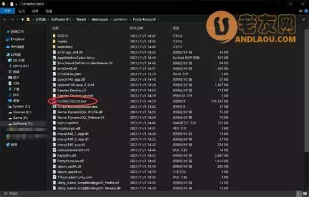The image size is (309, 197).
Task: Click the AppWindowSplash.bmp image file icon
Action: click(54, 57)
